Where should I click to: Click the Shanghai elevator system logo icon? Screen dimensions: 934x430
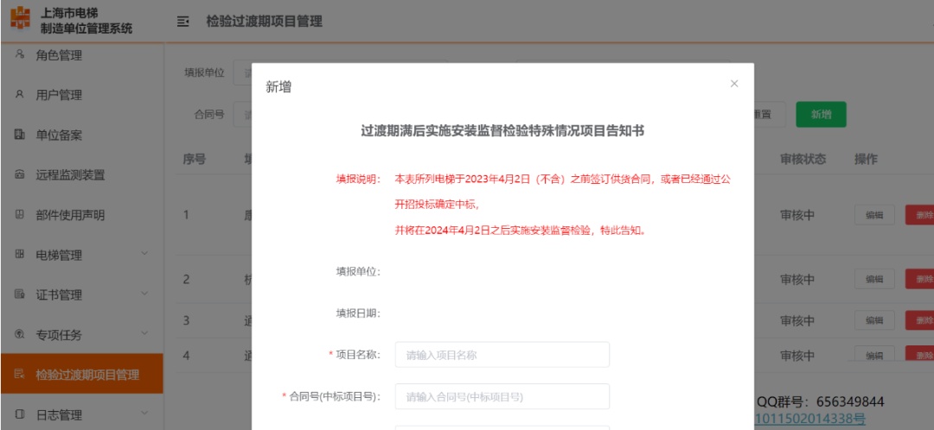20,20
